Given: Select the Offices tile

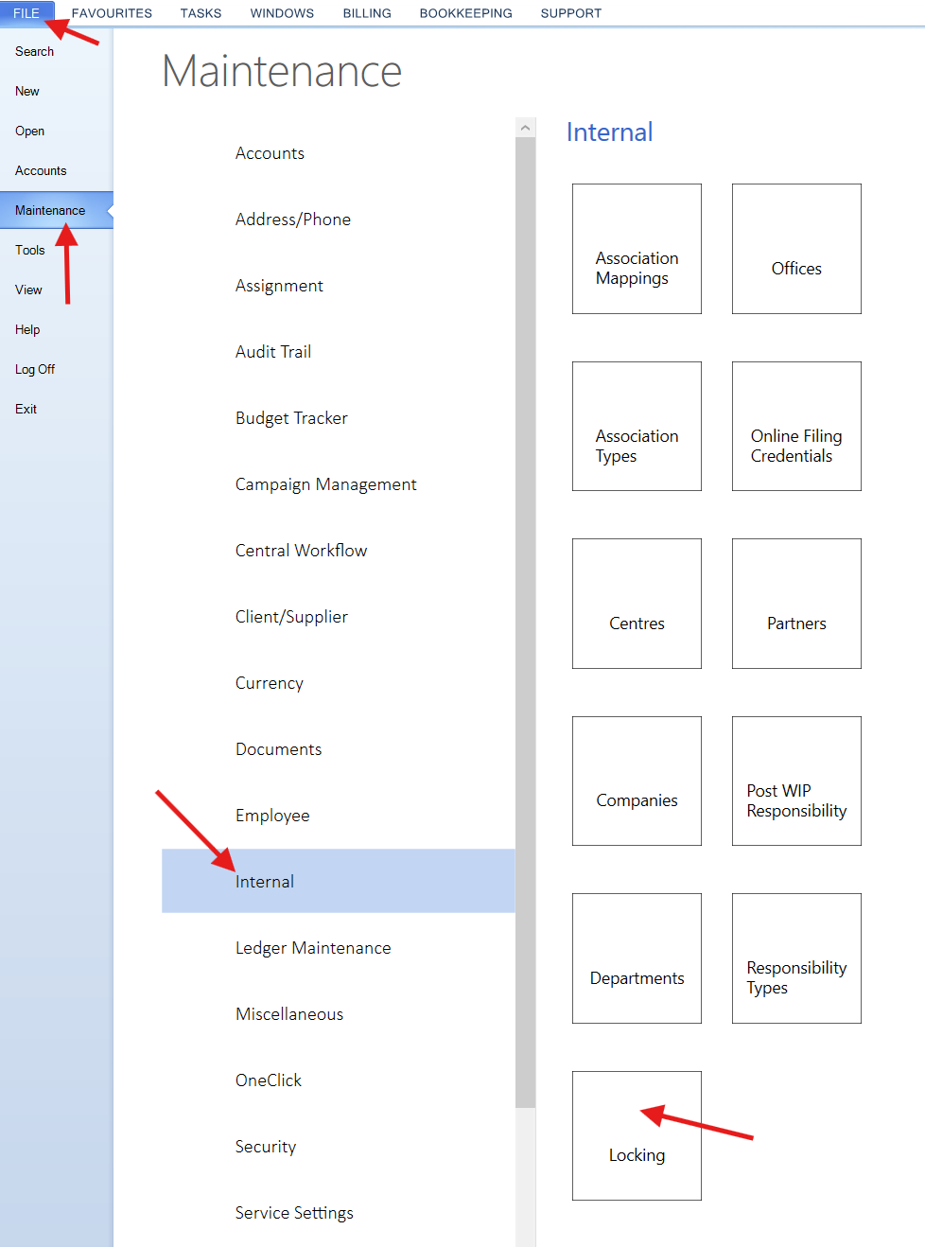Looking at the screenshot, I should point(796,249).
